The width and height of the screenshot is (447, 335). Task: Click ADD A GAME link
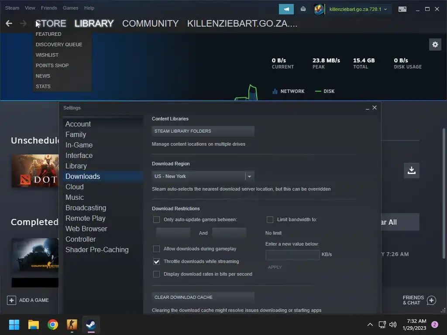tap(34, 300)
